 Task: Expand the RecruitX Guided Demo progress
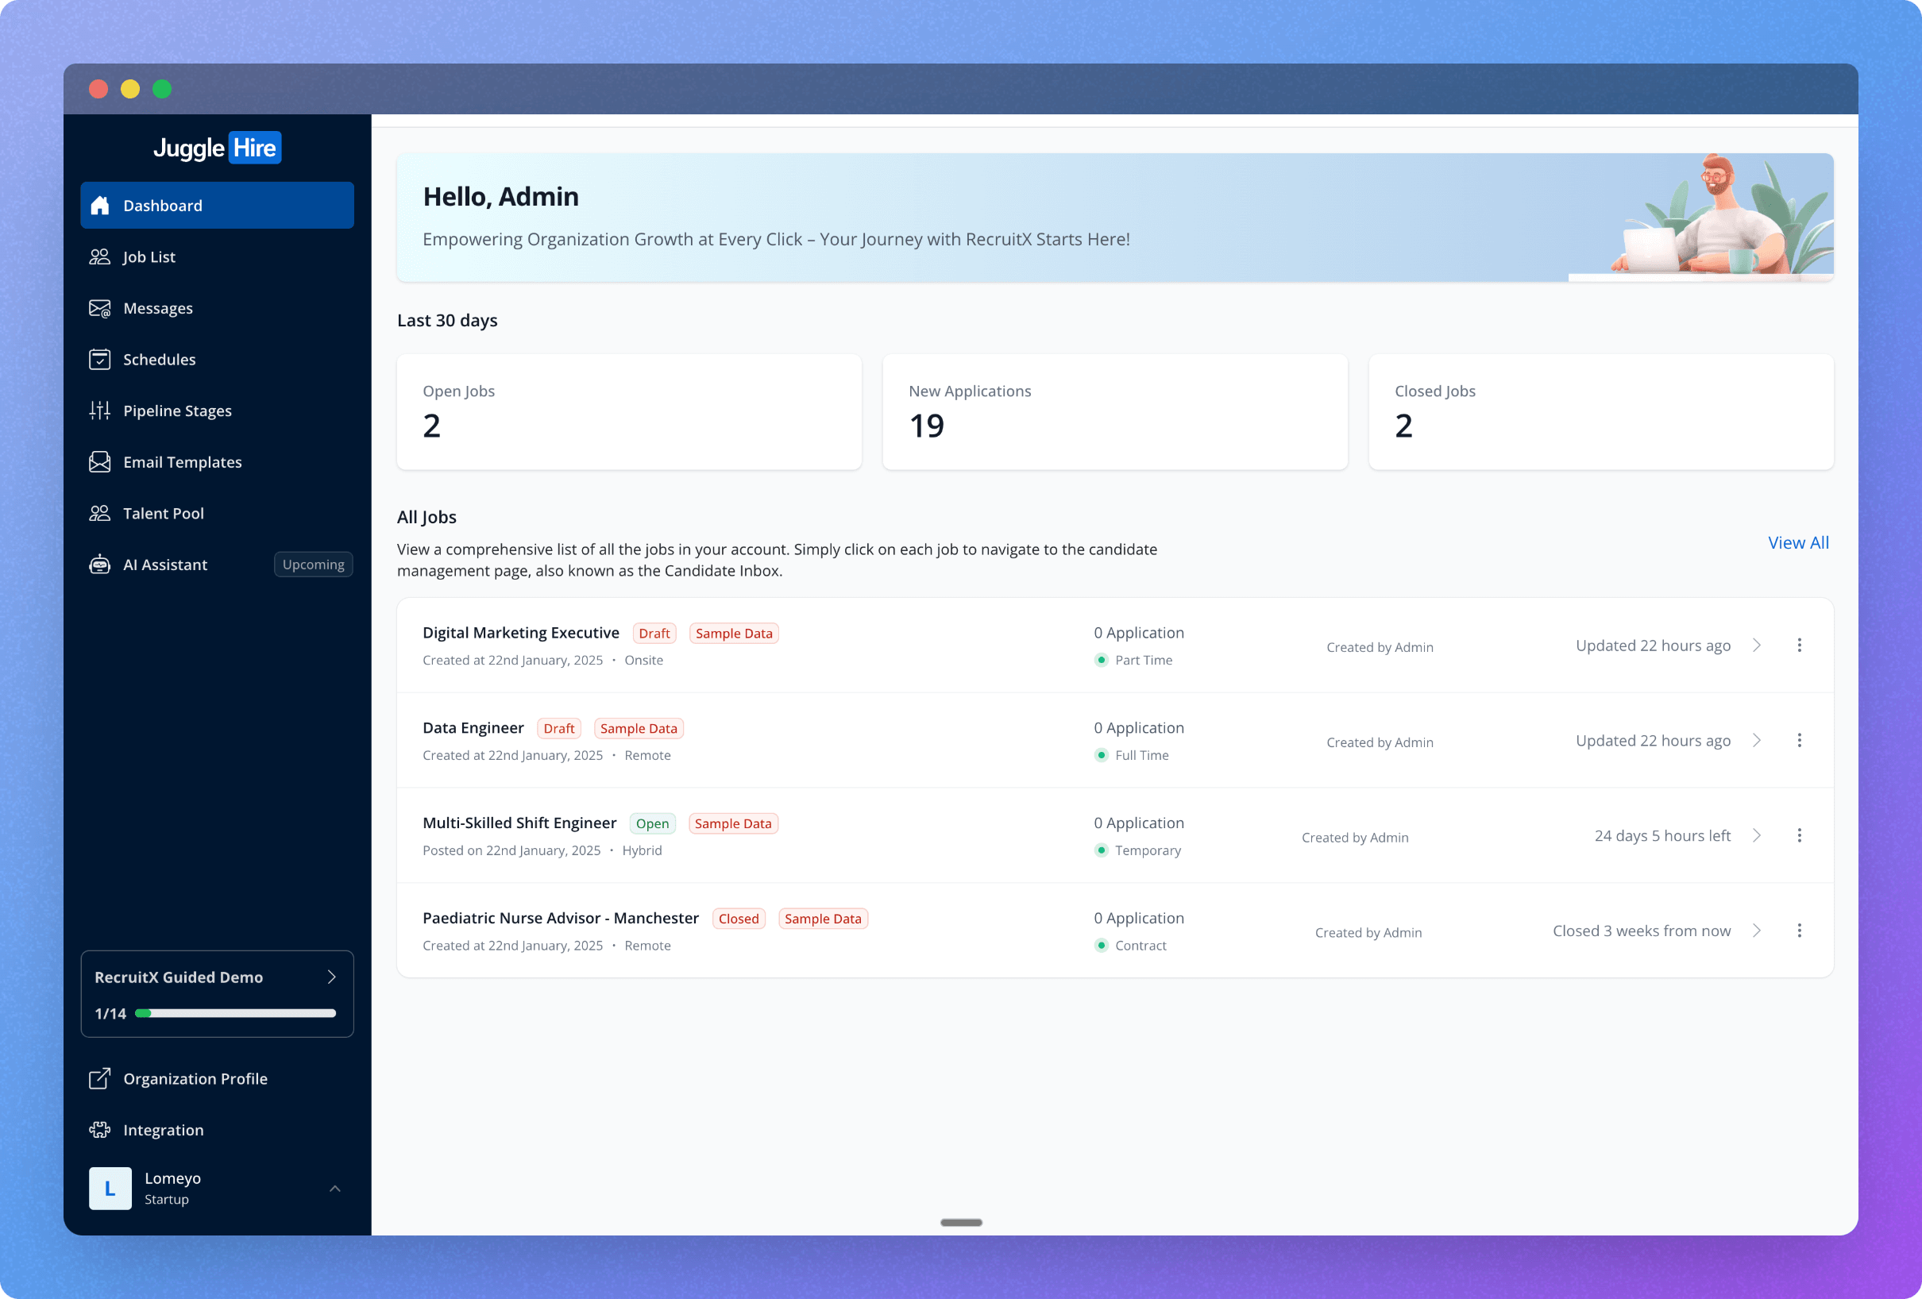(332, 976)
